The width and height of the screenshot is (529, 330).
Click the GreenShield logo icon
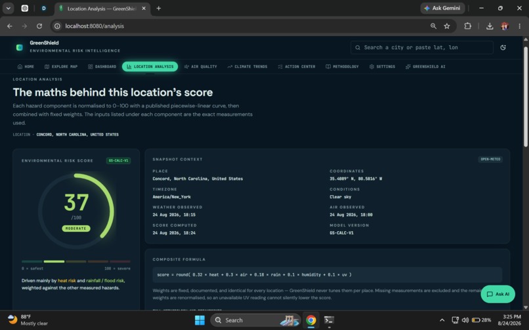[x=20, y=48]
